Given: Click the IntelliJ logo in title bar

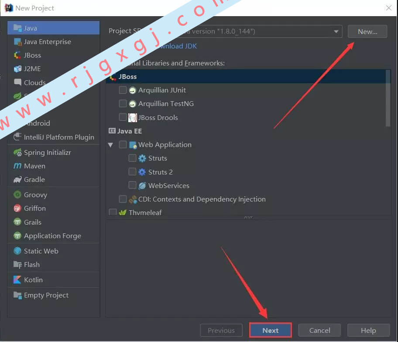Looking at the screenshot, I should click(9, 8).
